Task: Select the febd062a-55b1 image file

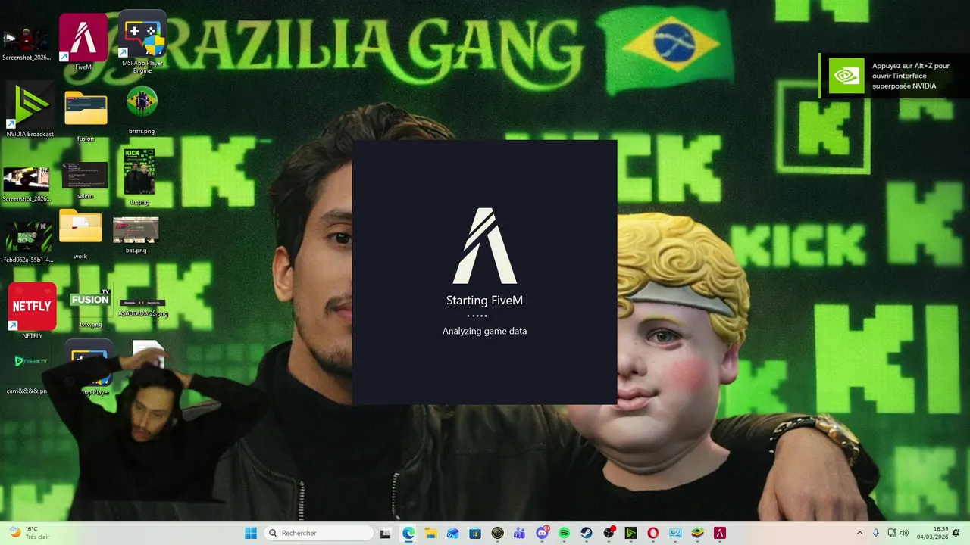Action: click(29, 242)
